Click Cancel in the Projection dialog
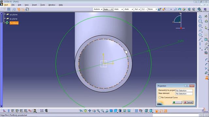 point(188,102)
